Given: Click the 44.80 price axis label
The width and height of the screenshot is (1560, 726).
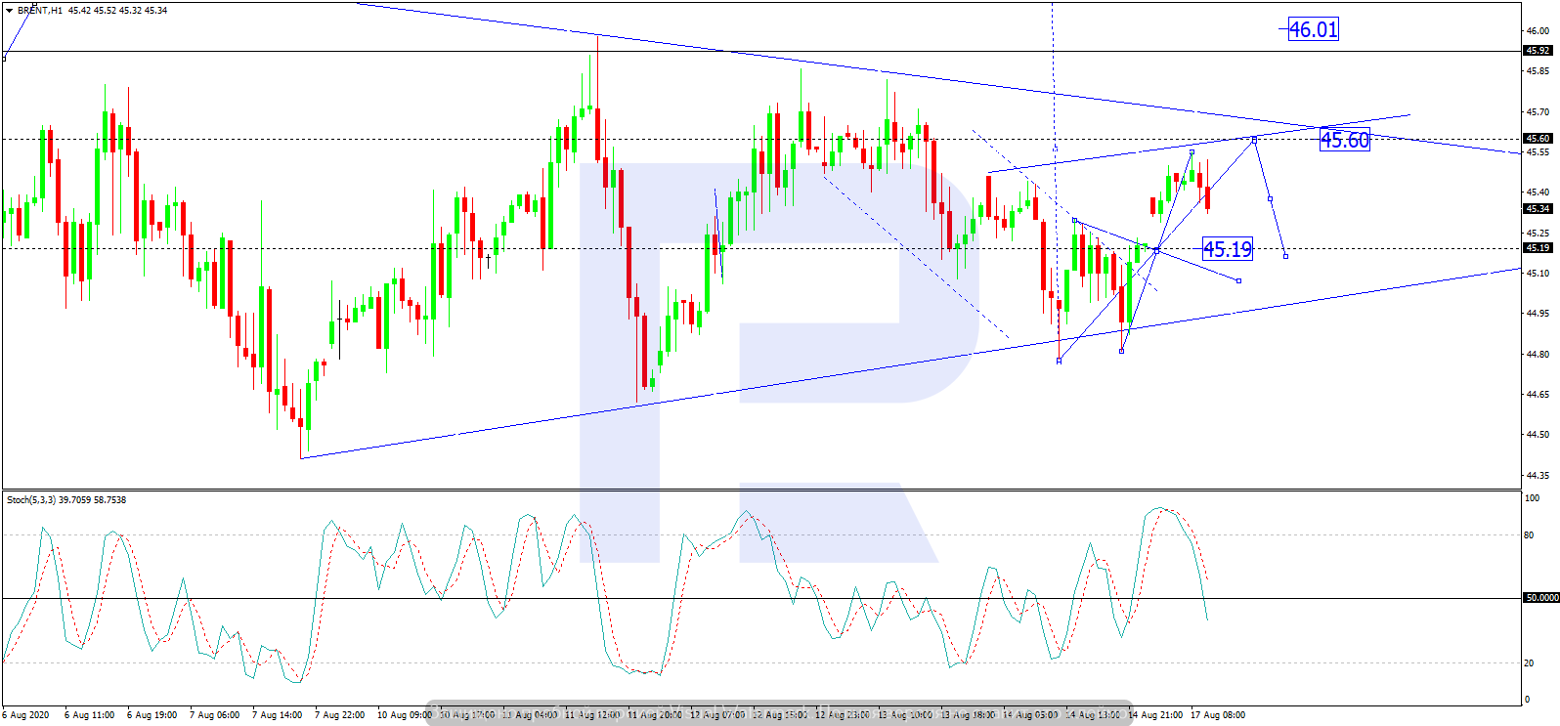Looking at the screenshot, I should pos(1538,355).
